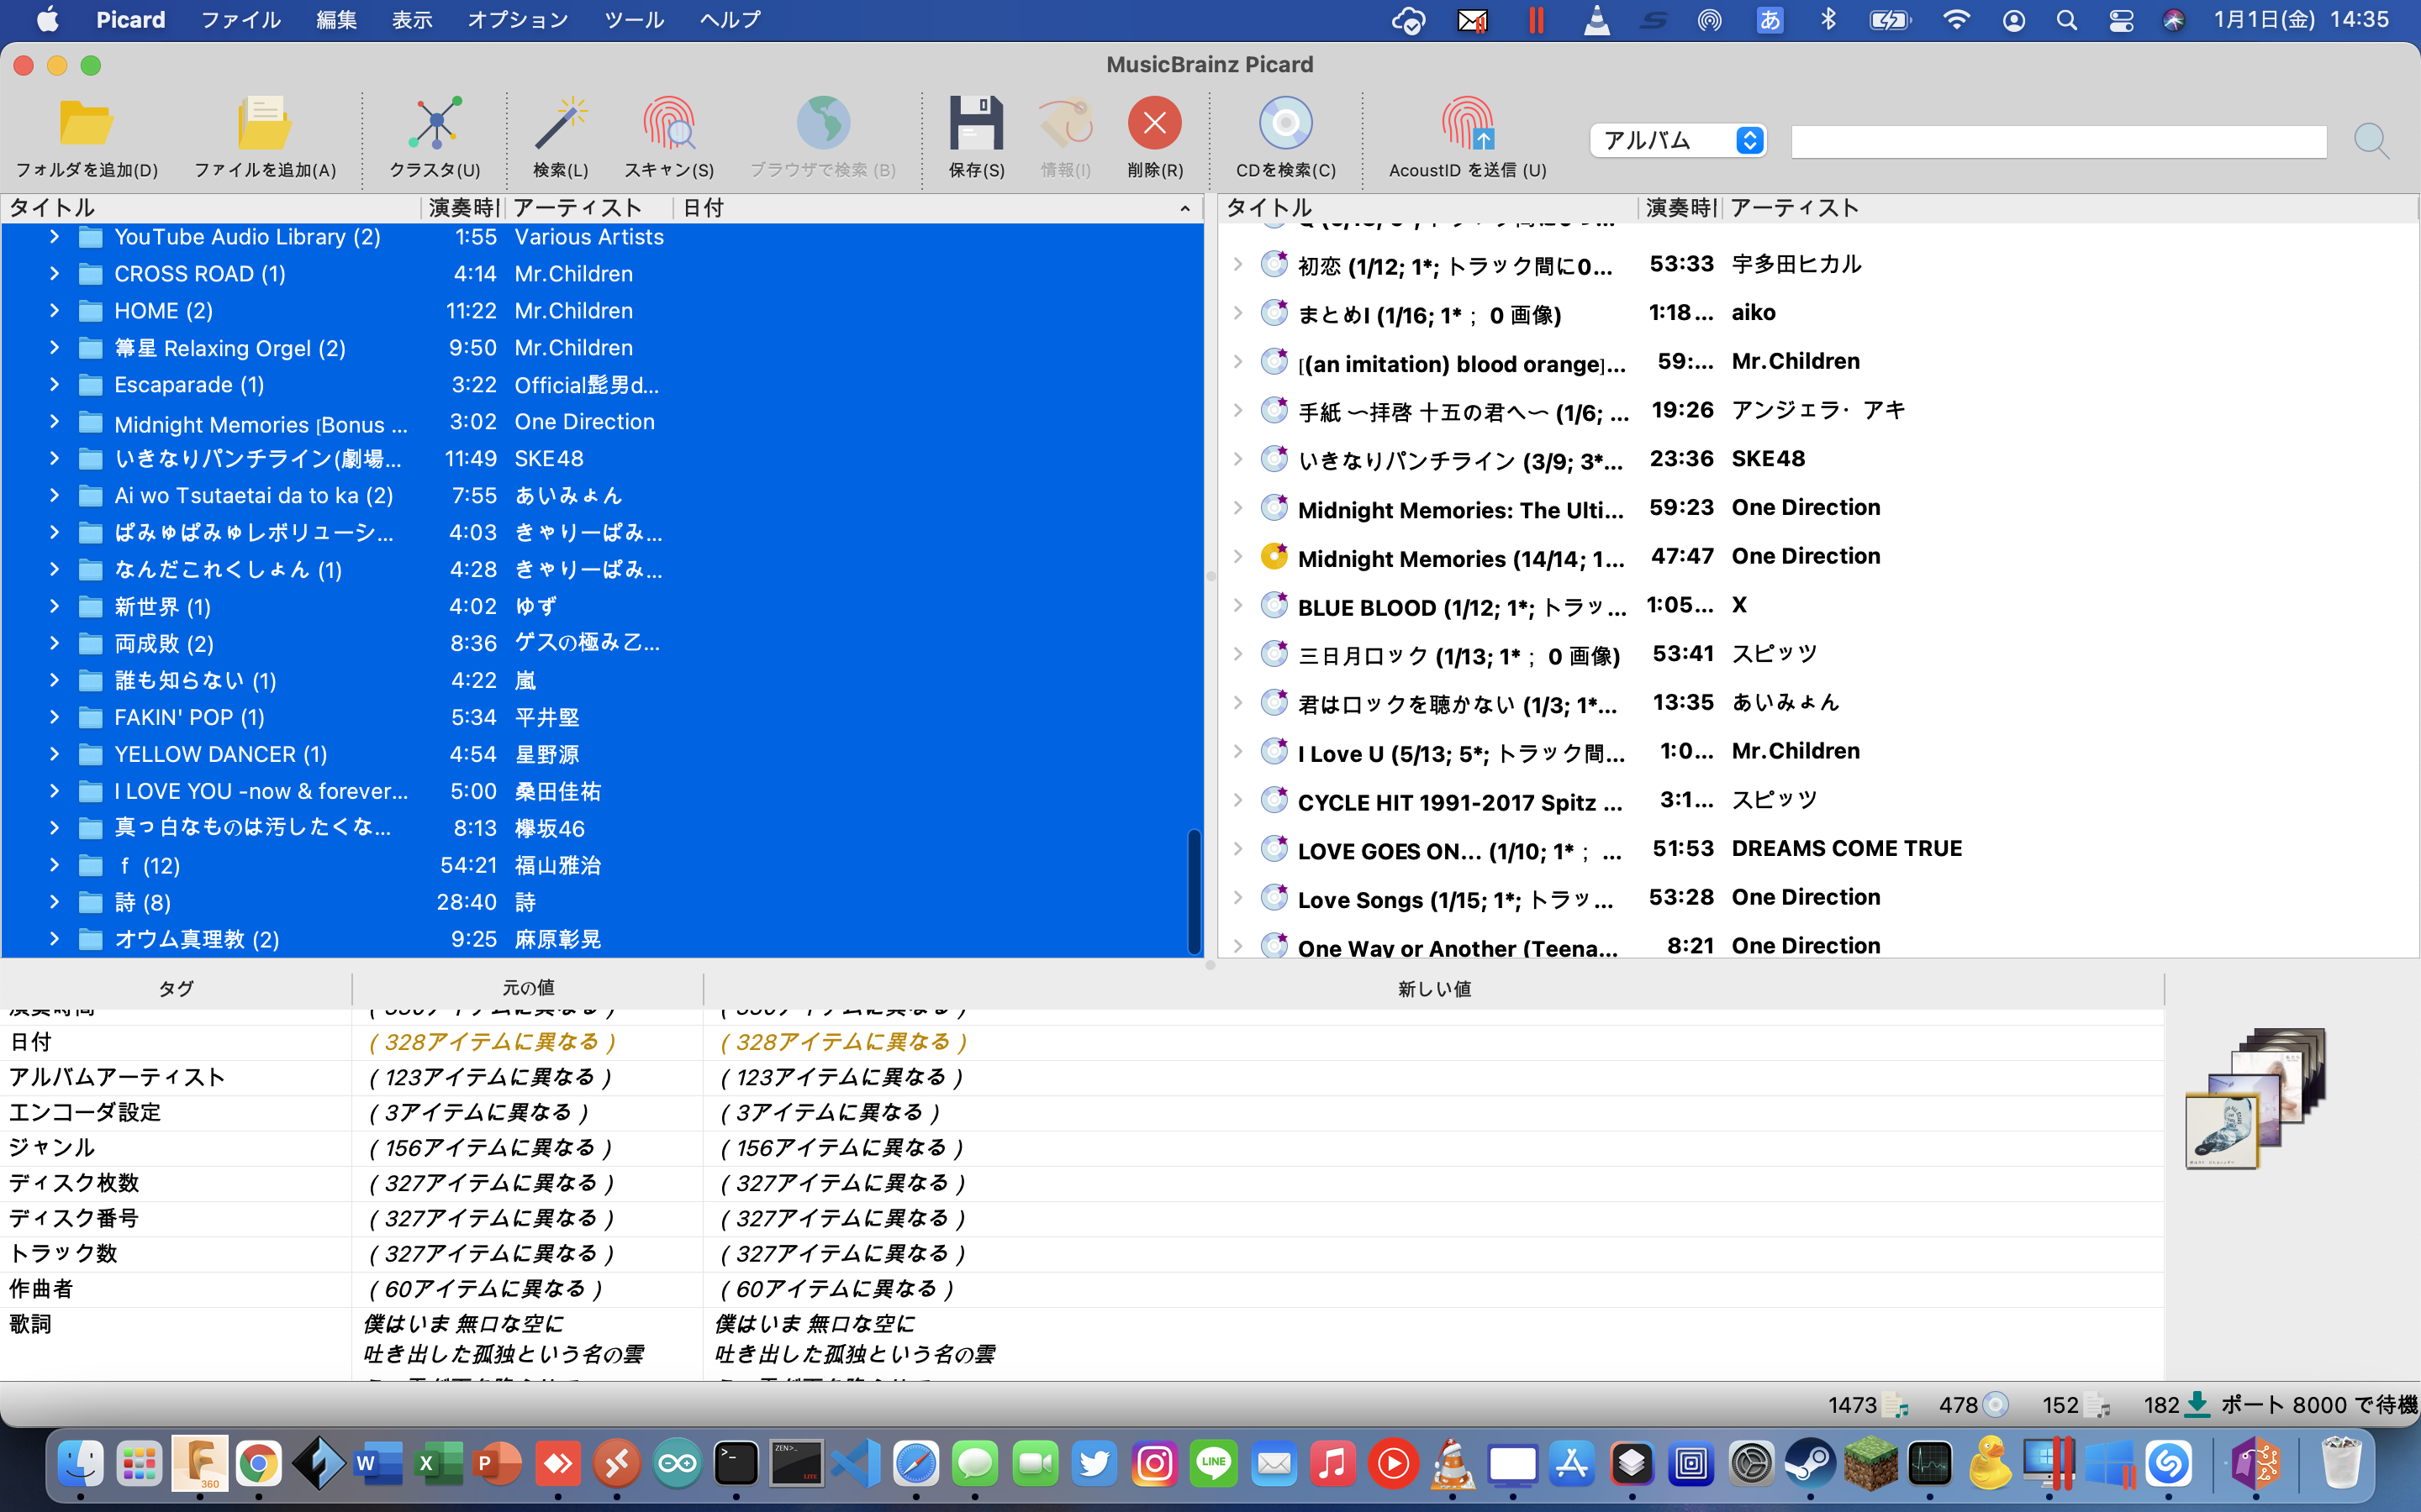2421x1512 pixels.
Task: Open Arduino IDE from the Dock
Action: [x=676, y=1464]
